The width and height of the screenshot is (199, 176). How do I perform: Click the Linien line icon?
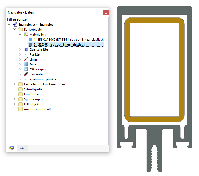click(x=26, y=59)
